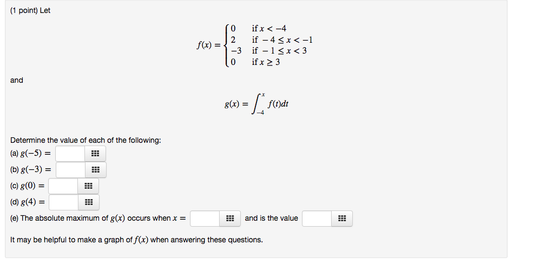This screenshot has width=533, height=264.
Task: Click the "and is the value" label
Action: coord(271,218)
